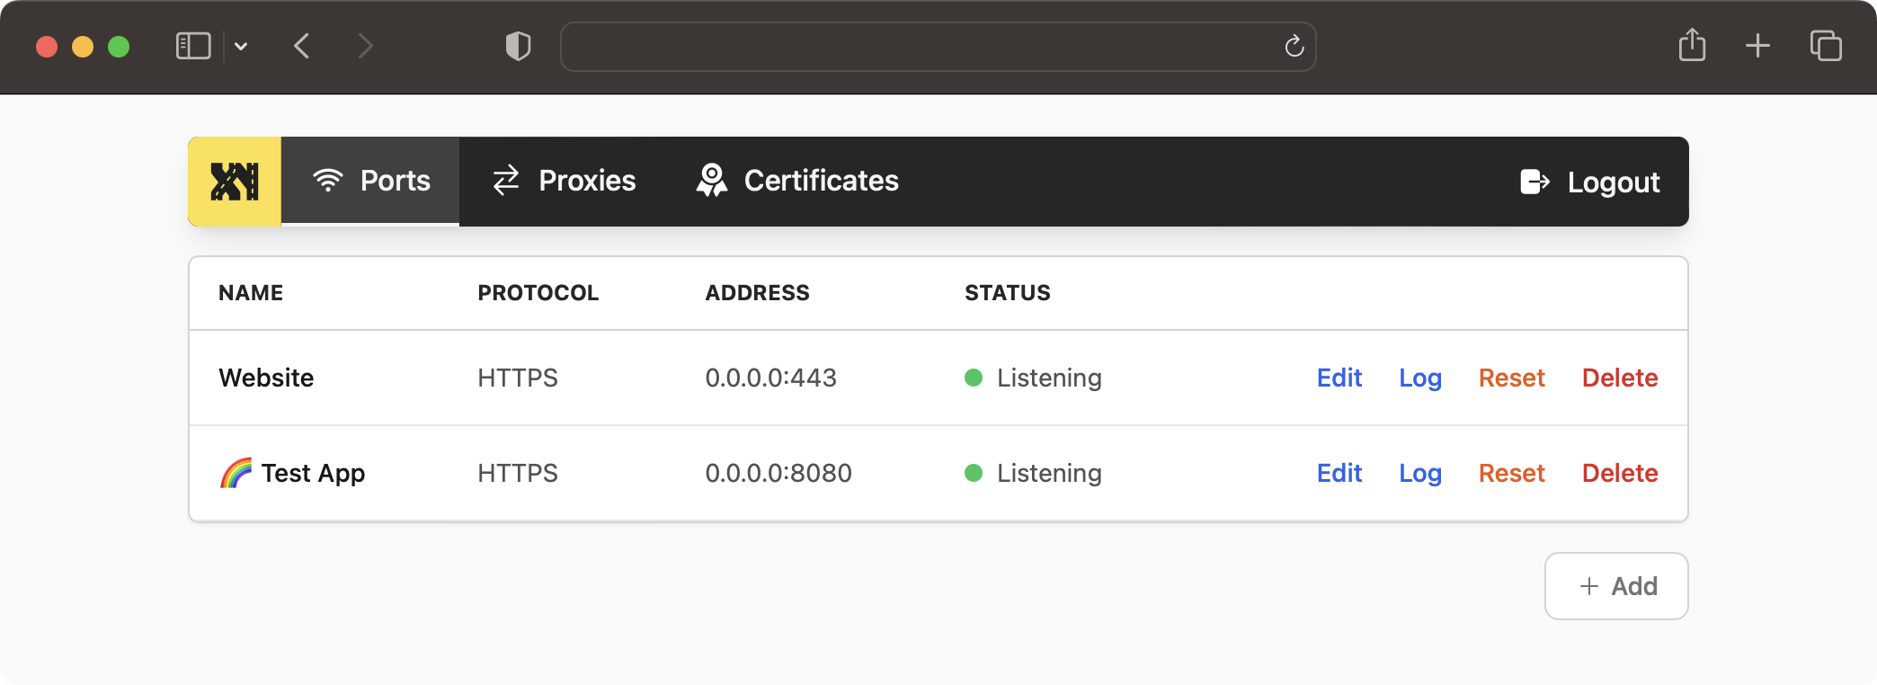Image resolution: width=1877 pixels, height=685 pixels.
Task: Switch to the Proxies tab
Action: click(x=564, y=181)
